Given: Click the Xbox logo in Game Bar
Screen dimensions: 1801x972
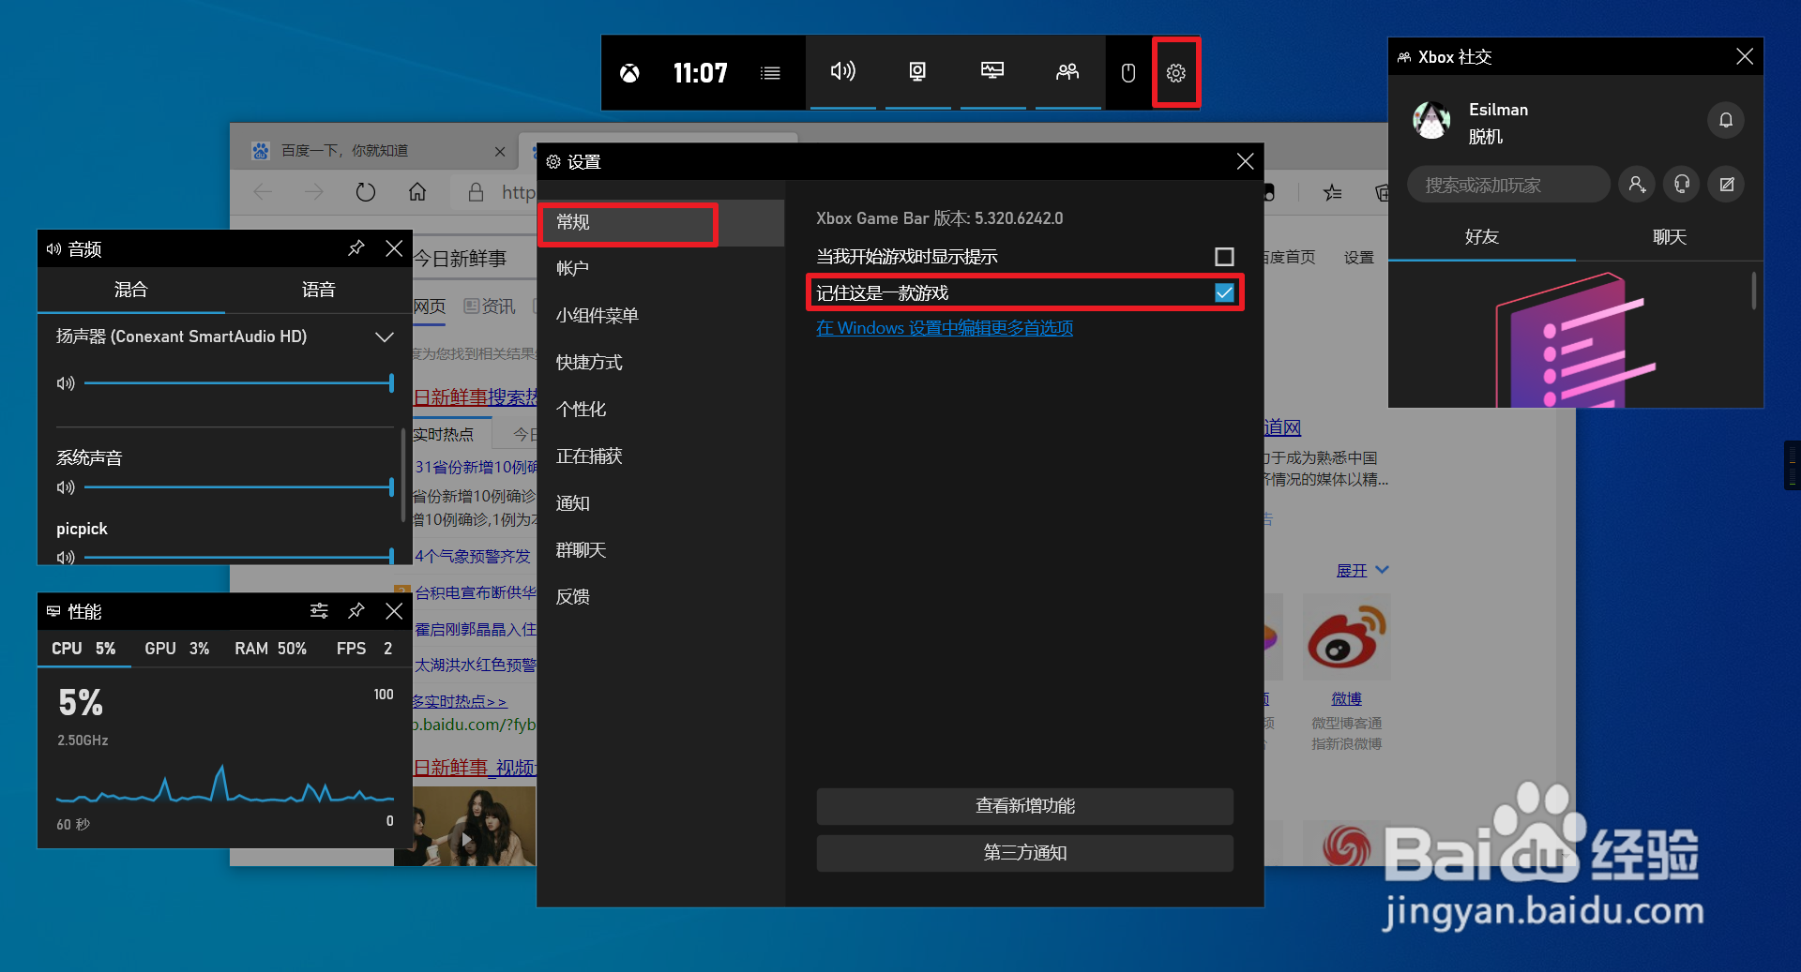Looking at the screenshot, I should click(x=629, y=73).
